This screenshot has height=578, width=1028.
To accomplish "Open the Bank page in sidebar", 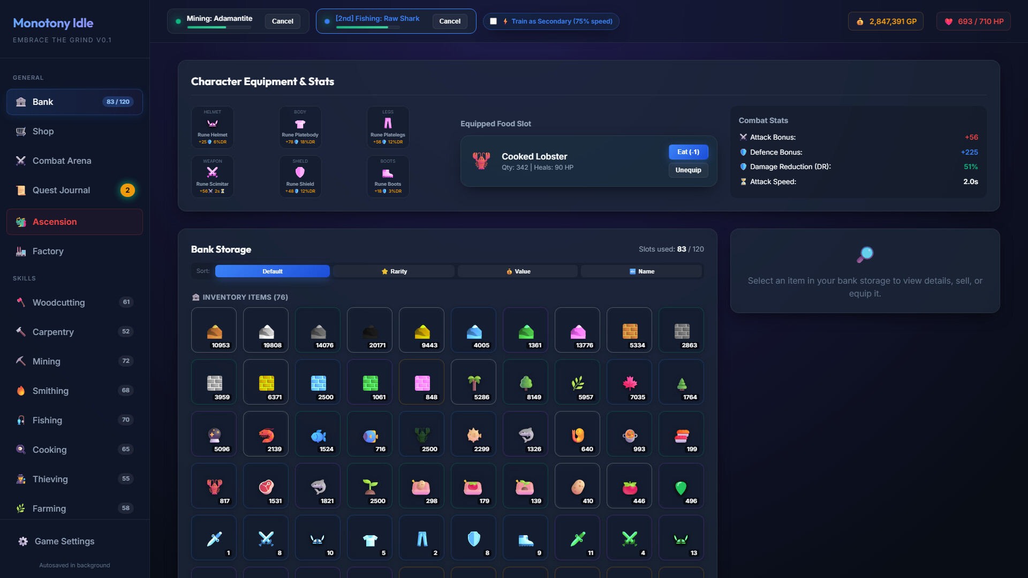I will click(x=74, y=102).
